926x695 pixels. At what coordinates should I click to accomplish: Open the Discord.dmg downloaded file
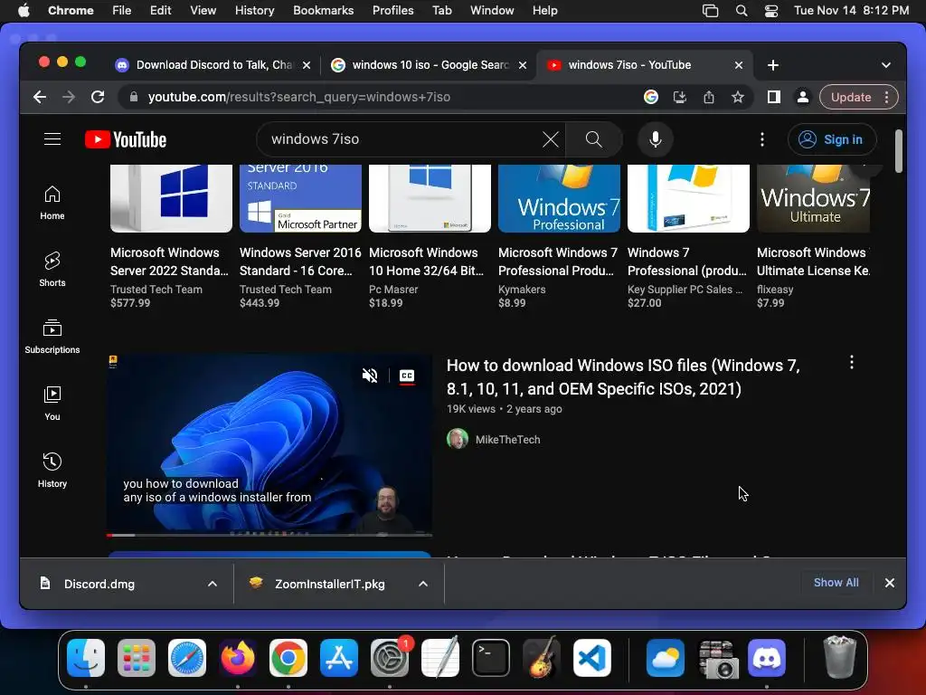(x=99, y=584)
